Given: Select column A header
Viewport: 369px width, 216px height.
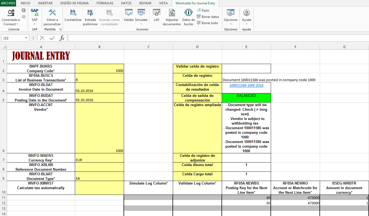Looking at the screenshot, I should [x=41, y=47].
